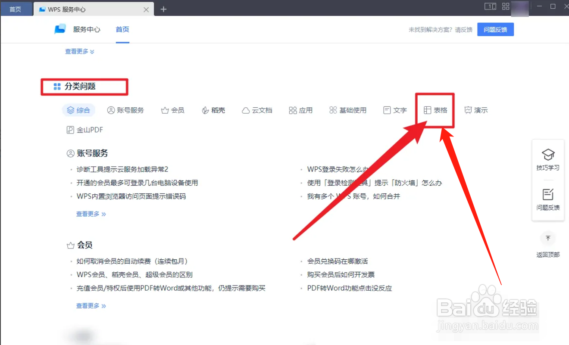Open 开通的会员最多可登录几台电脑设备使用 article
Image resolution: width=569 pixels, height=345 pixels.
pyautogui.click(x=137, y=183)
